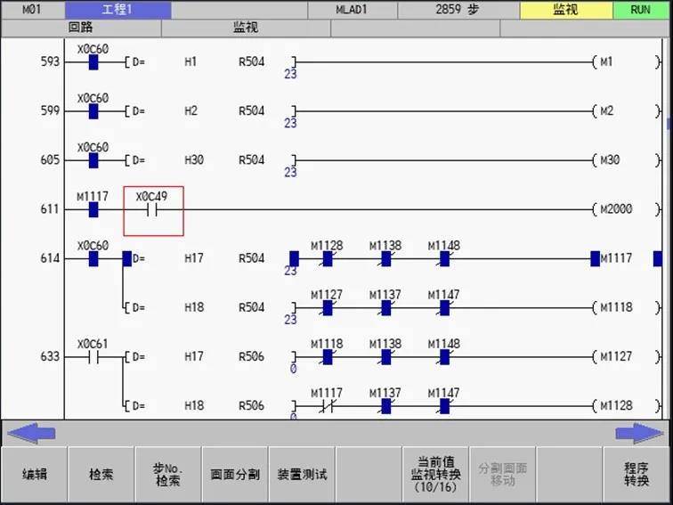Select the M2000 output coil

coord(614,209)
